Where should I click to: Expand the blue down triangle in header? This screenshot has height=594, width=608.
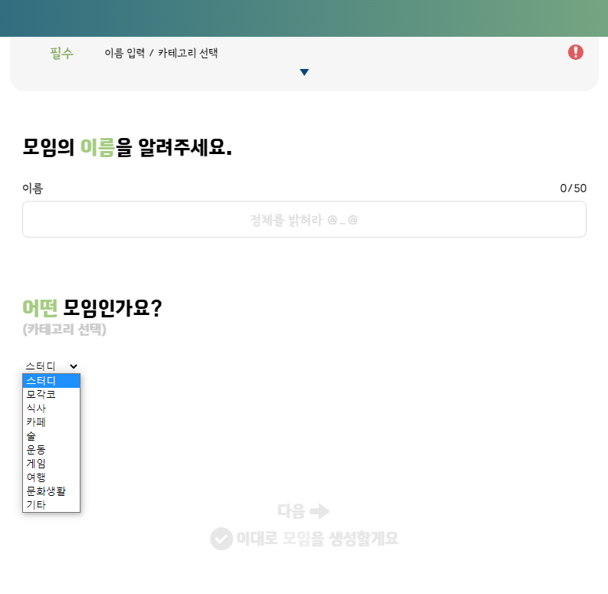click(x=304, y=72)
